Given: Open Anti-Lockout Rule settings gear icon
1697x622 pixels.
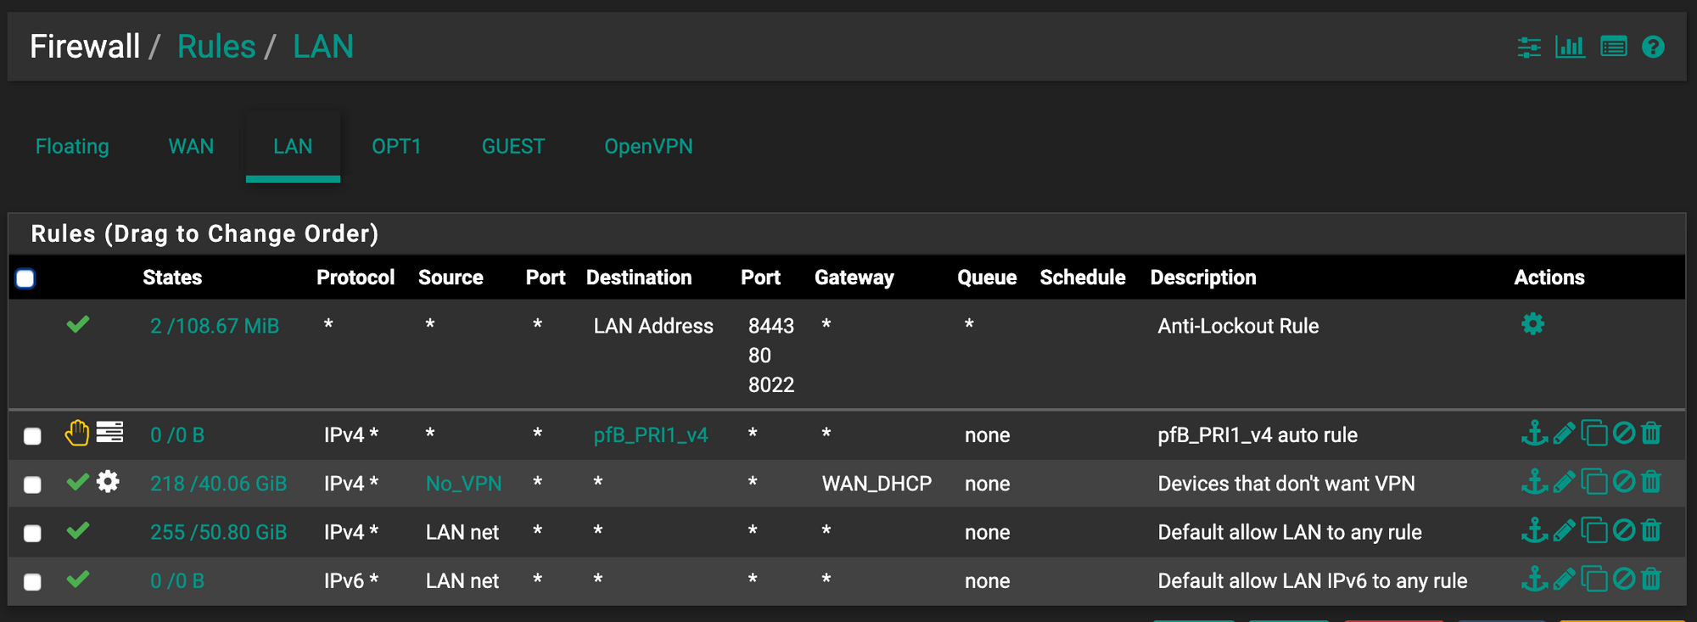Looking at the screenshot, I should coord(1532,324).
